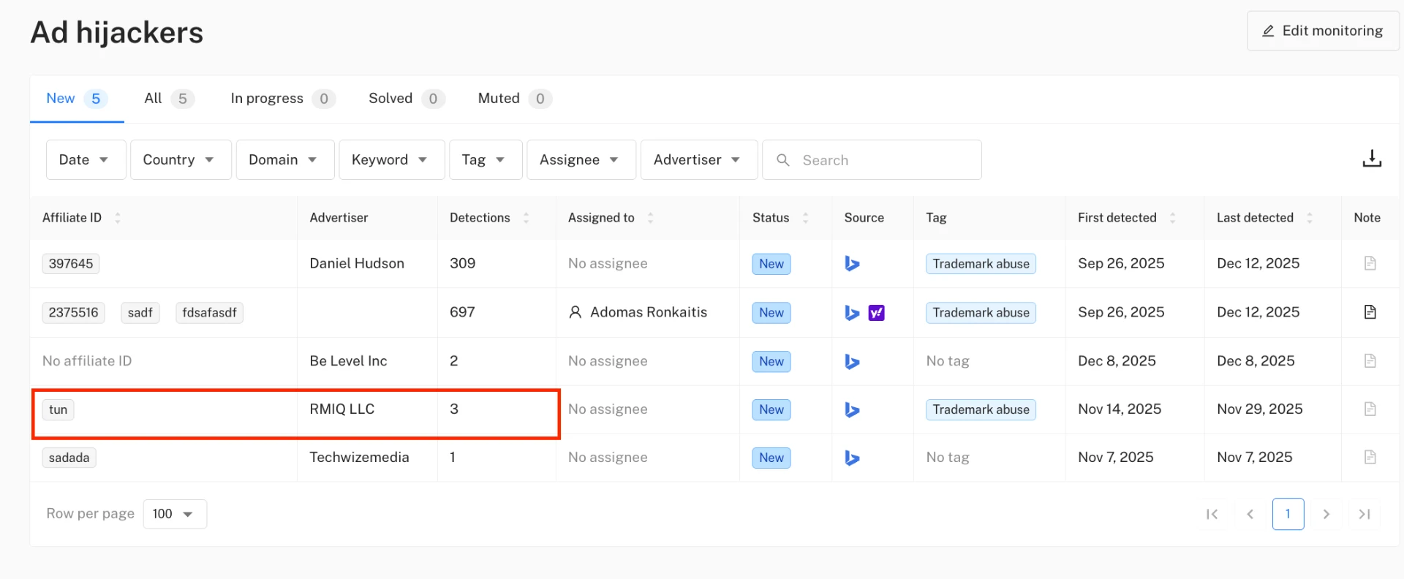Click the Edit monitoring button

[x=1323, y=31]
